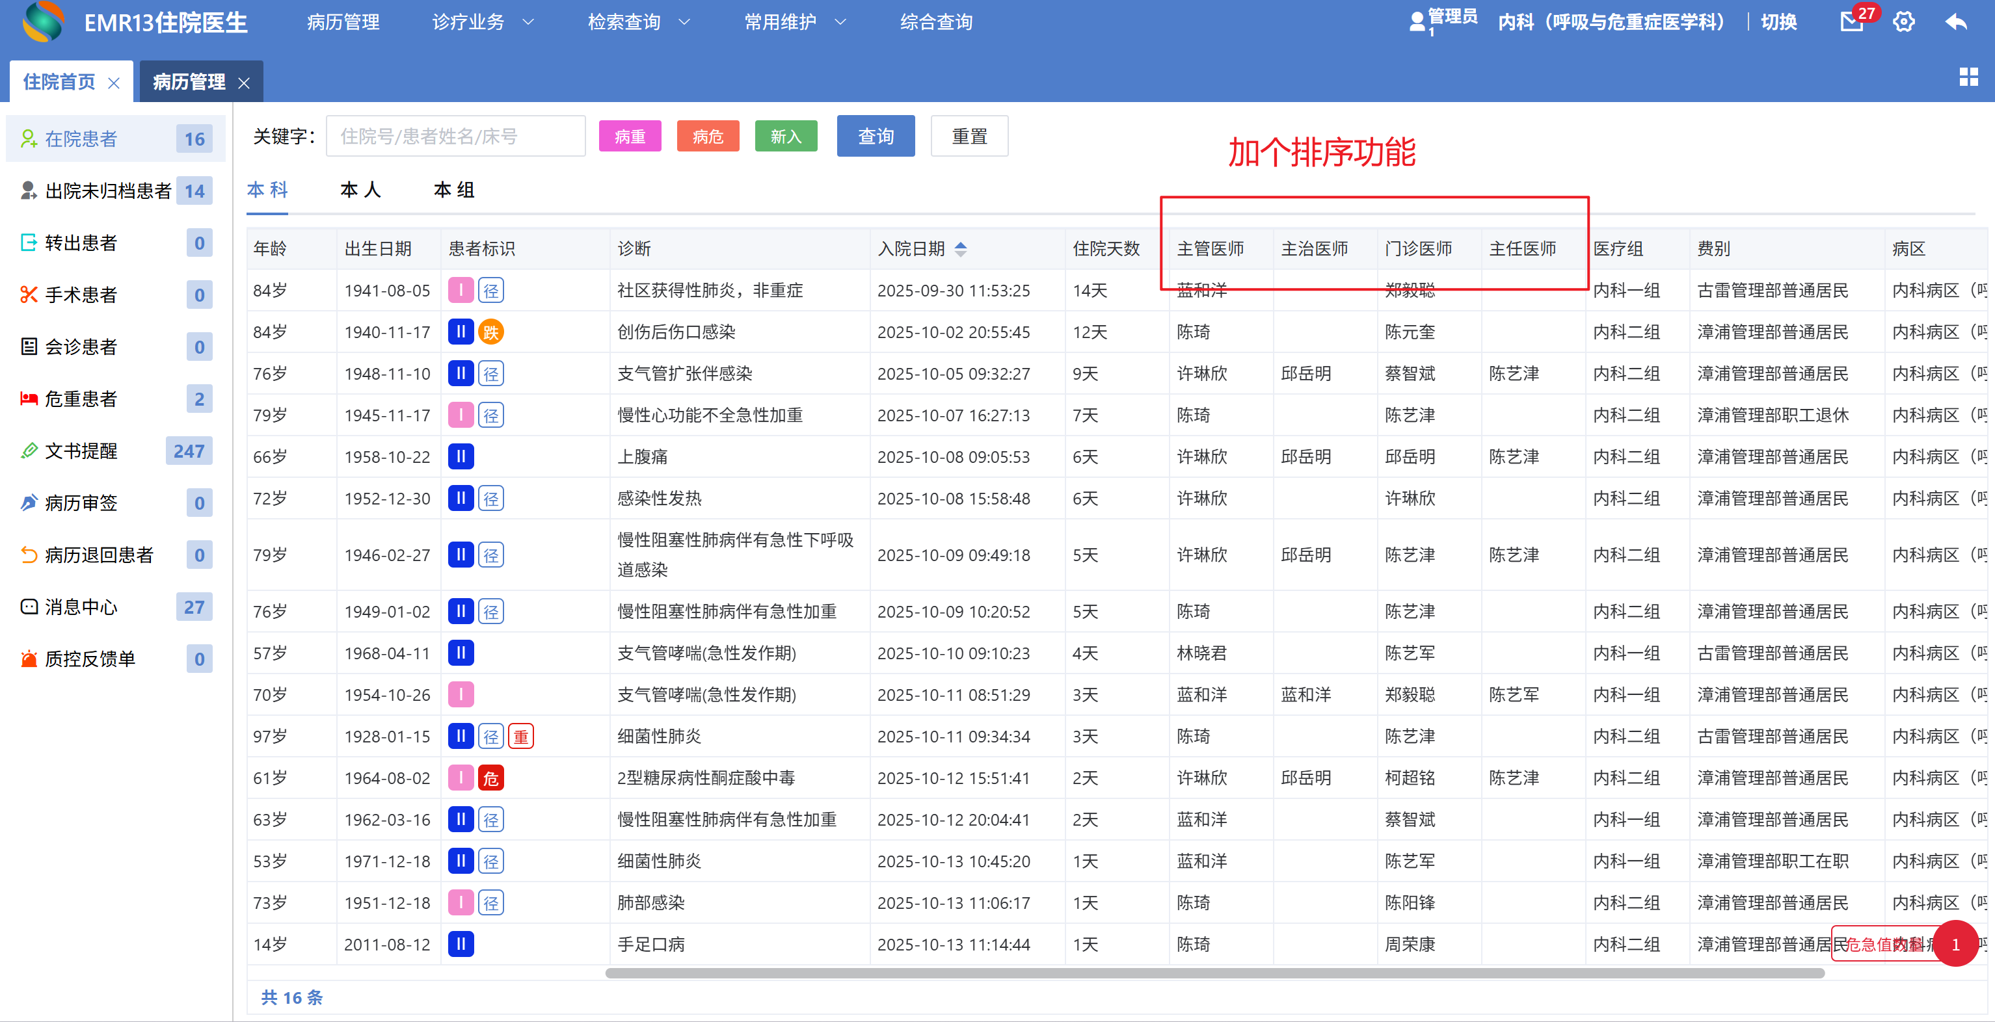This screenshot has width=1995, height=1022.
Task: Click the 质控反馈单 alarm icon
Action: point(29,659)
